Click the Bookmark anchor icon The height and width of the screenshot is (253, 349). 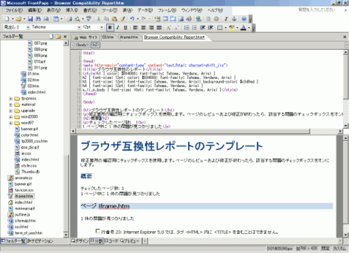point(234,19)
